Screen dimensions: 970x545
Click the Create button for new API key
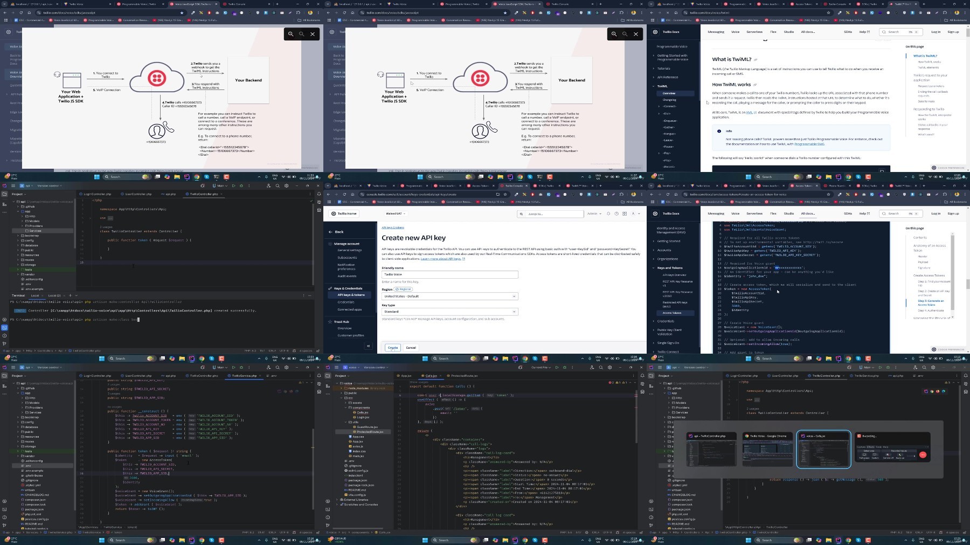393,348
